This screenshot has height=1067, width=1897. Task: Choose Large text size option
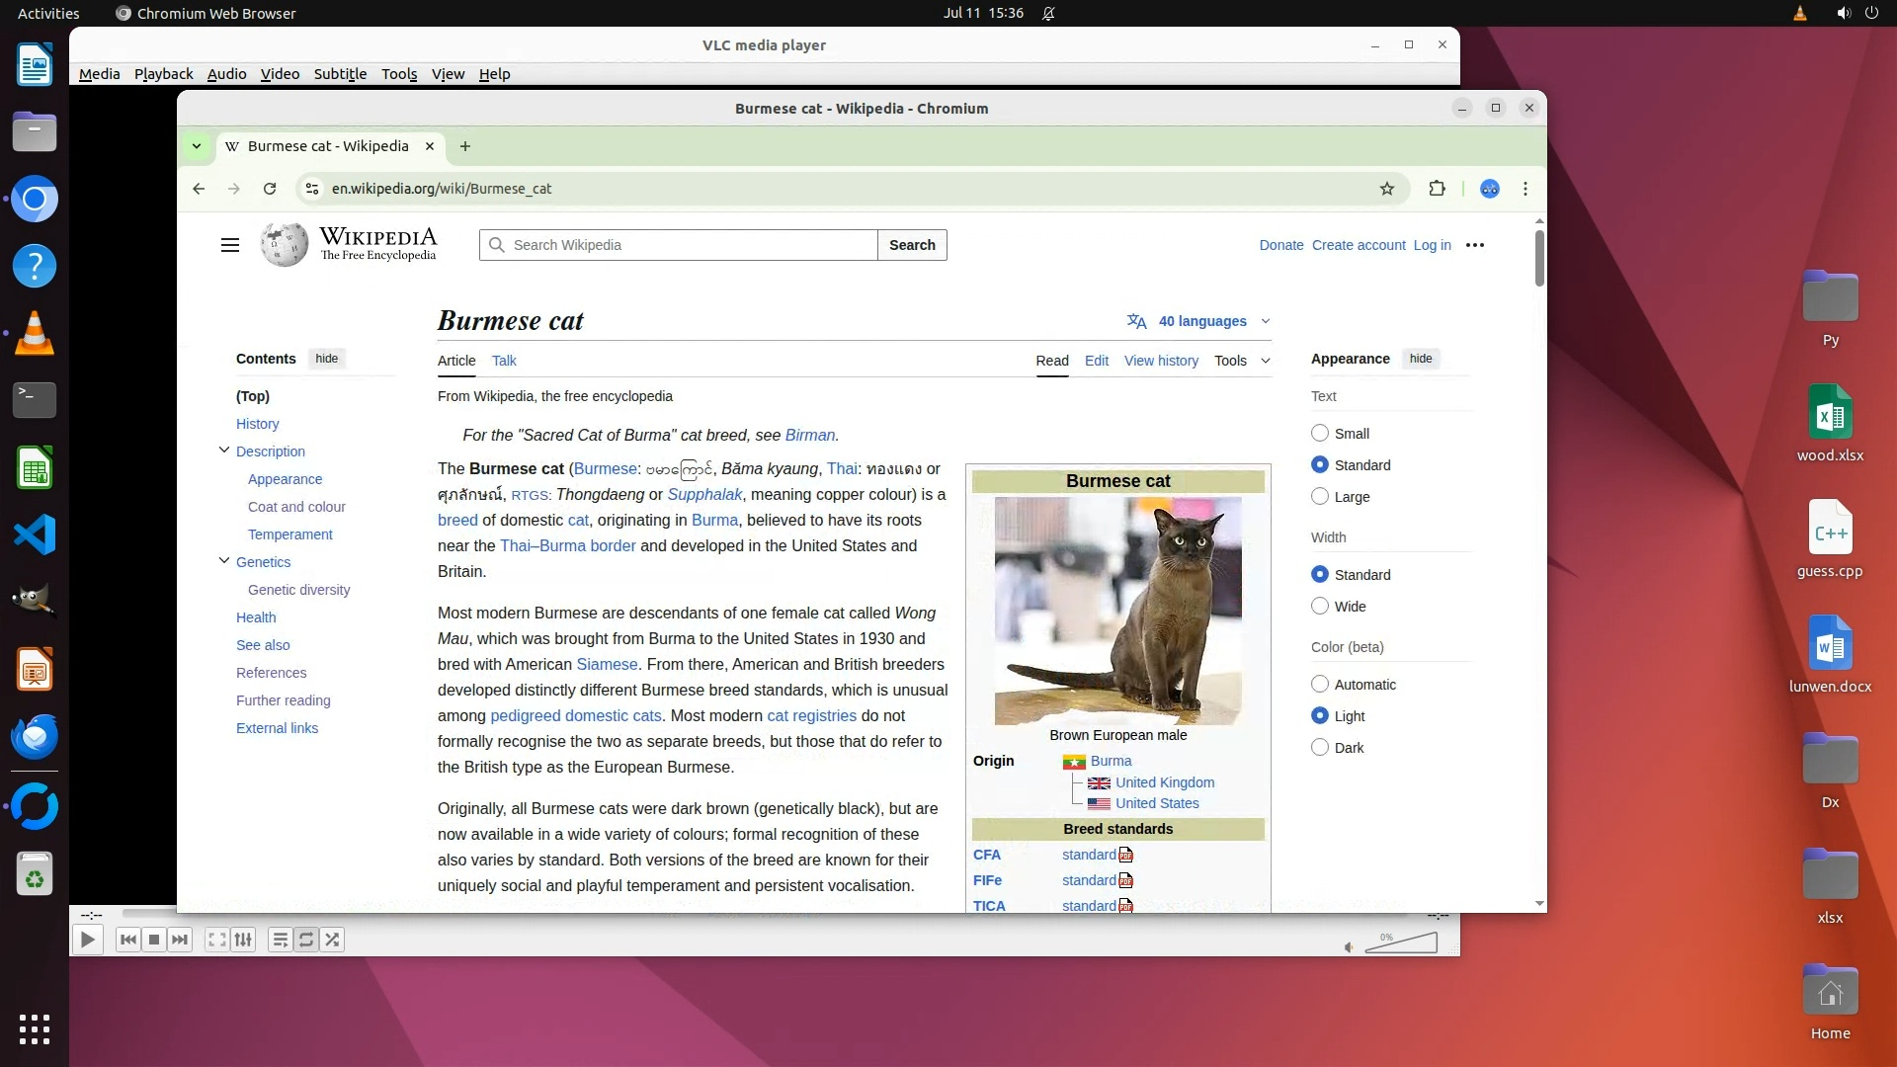click(1320, 497)
